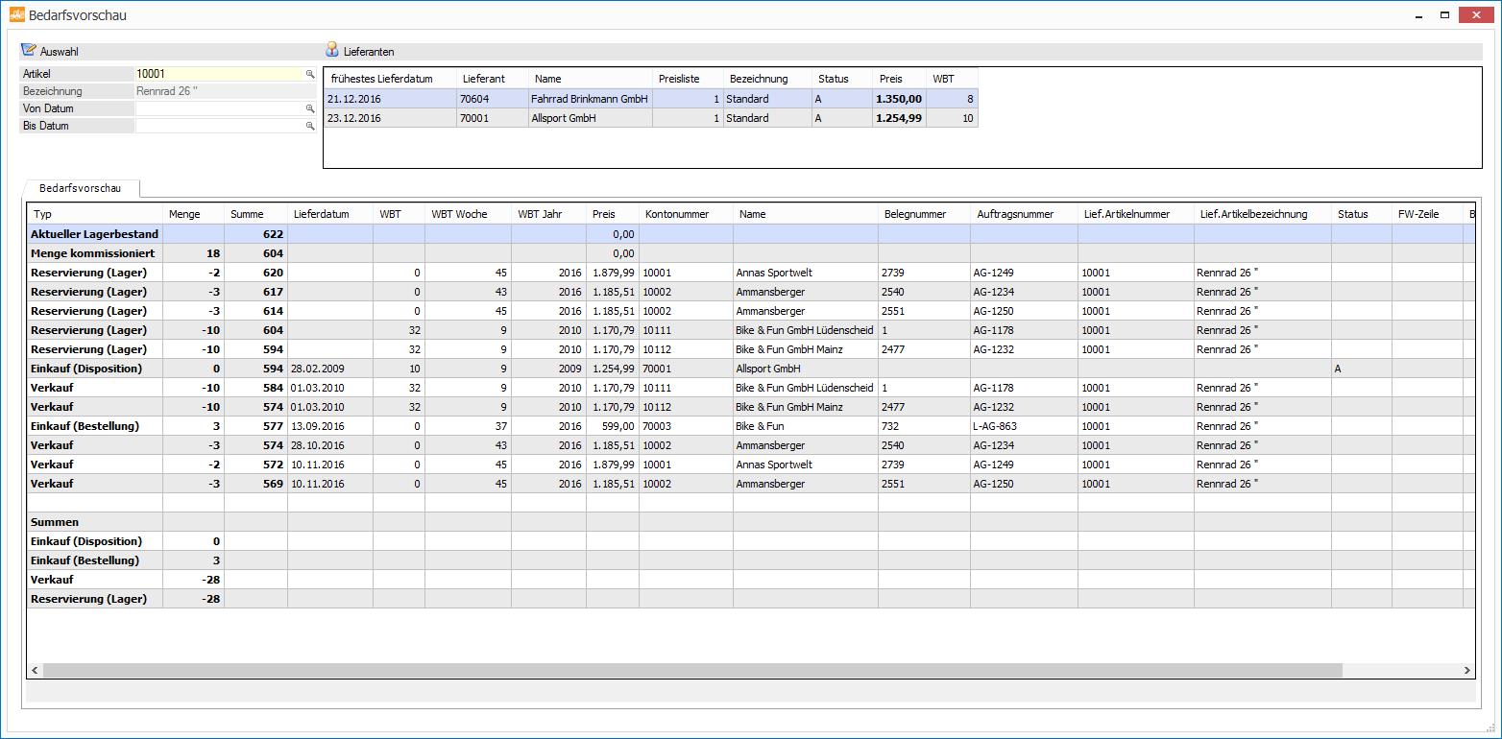This screenshot has width=1502, height=739.
Task: Sort by the Menge column header
Action: coord(184,214)
